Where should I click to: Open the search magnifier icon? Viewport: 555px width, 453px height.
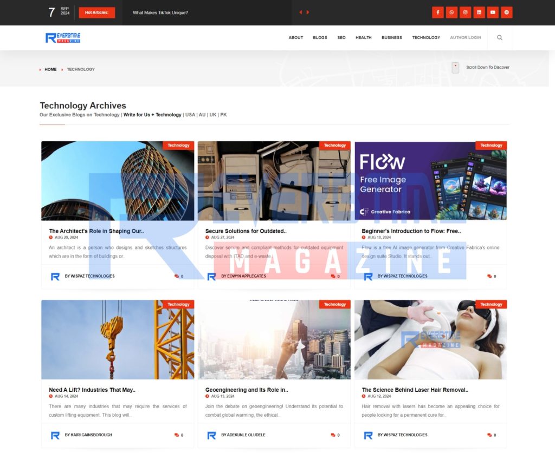coord(500,38)
